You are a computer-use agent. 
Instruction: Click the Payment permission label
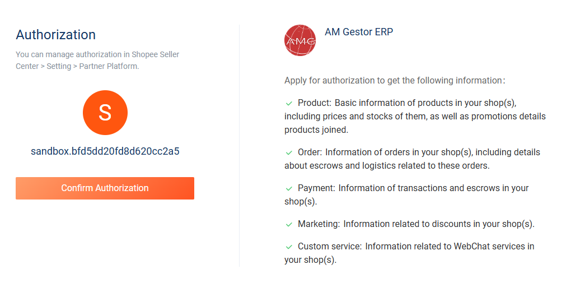pos(316,188)
